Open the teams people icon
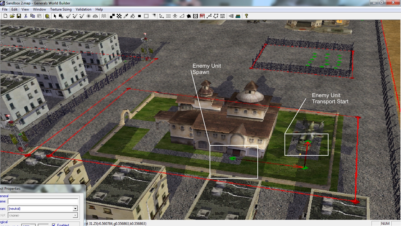 click(x=238, y=16)
